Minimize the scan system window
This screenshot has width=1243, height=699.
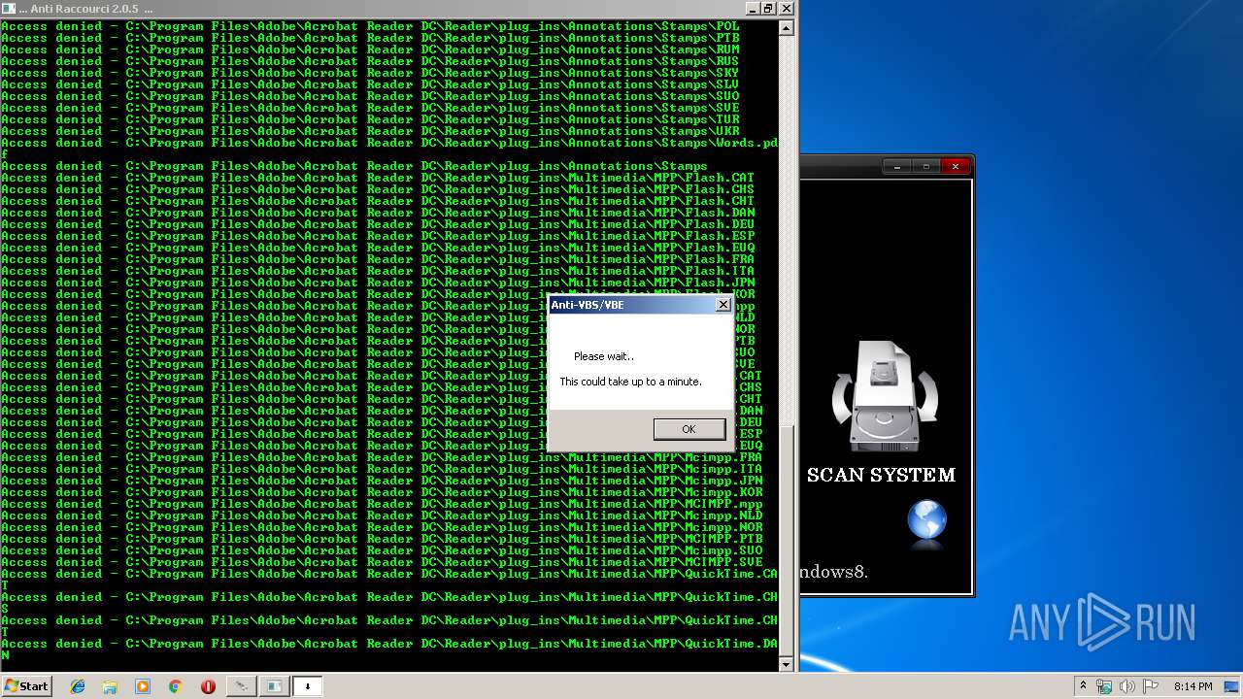point(897,167)
